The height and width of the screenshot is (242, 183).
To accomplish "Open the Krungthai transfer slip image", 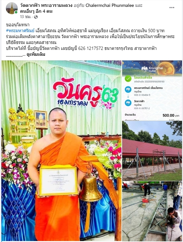I will [152, 90].
